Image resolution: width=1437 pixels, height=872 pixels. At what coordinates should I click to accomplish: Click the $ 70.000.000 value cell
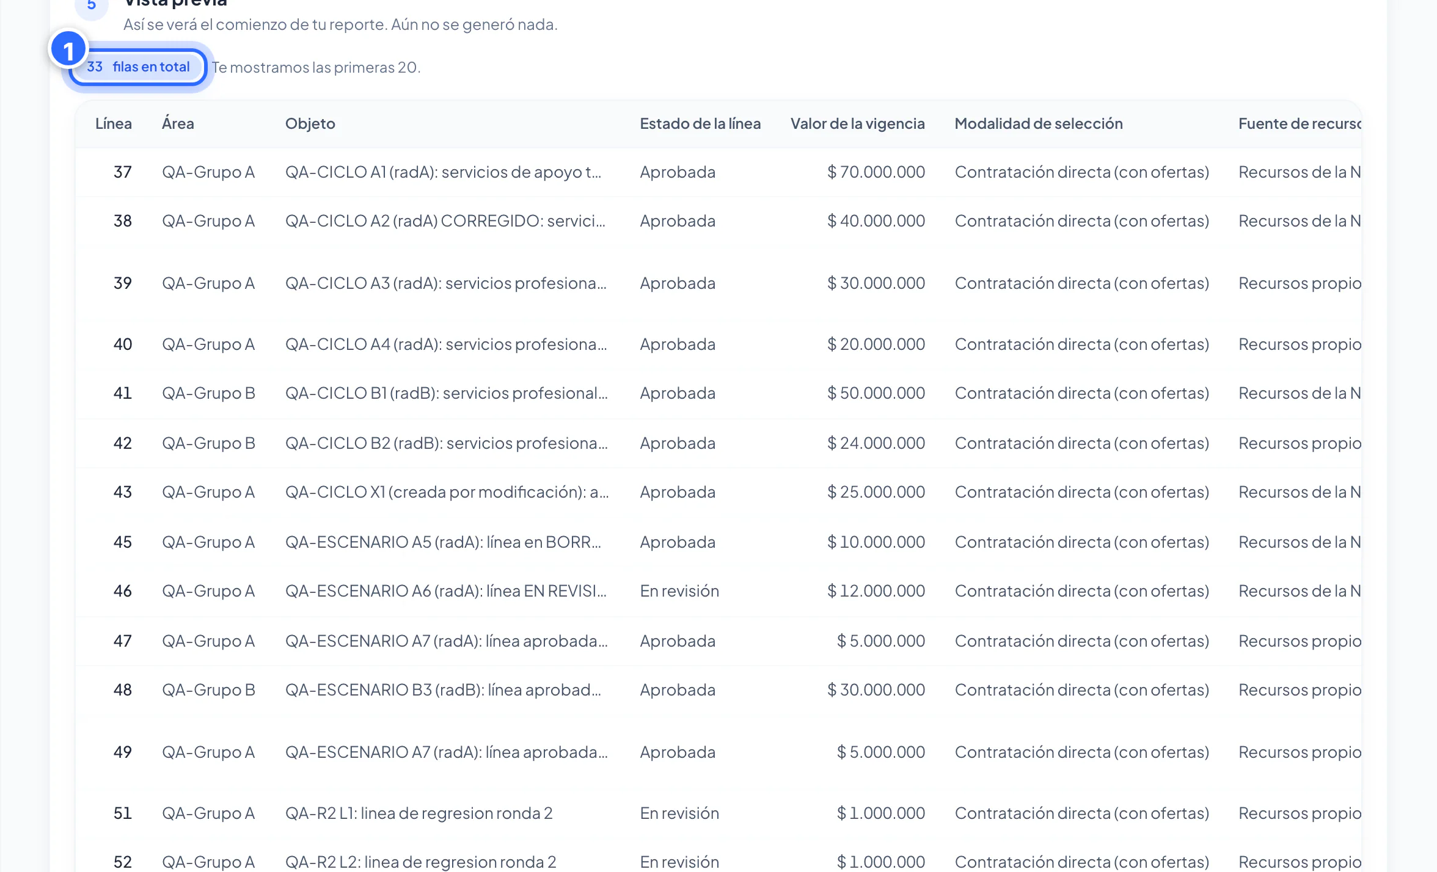[x=876, y=172]
